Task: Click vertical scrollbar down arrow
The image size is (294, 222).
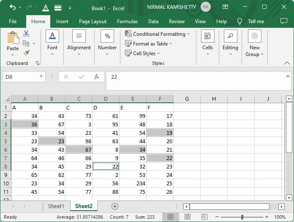Action: coord(289,198)
